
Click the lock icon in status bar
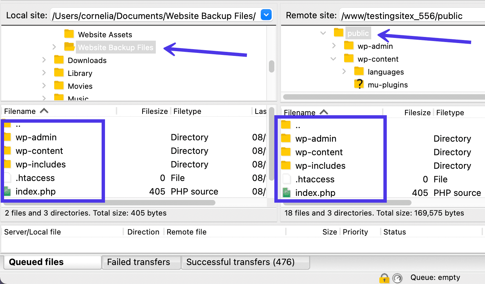[384, 278]
